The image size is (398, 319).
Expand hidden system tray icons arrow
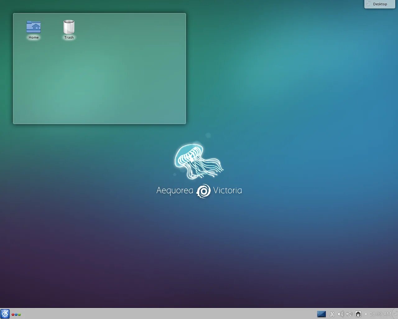366,314
